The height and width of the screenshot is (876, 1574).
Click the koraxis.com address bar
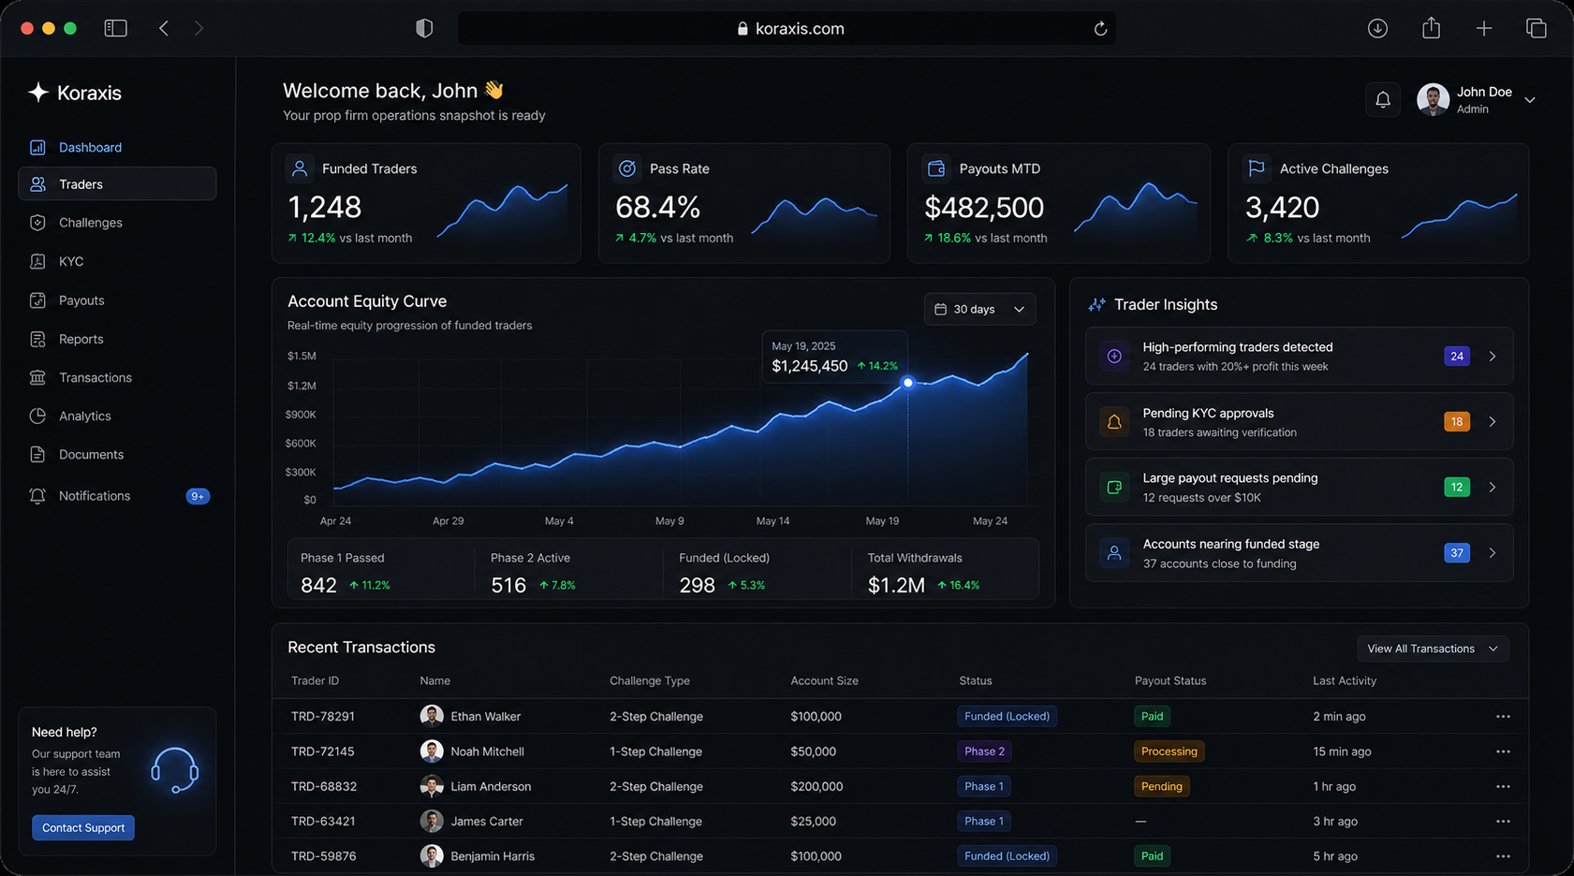(787, 29)
